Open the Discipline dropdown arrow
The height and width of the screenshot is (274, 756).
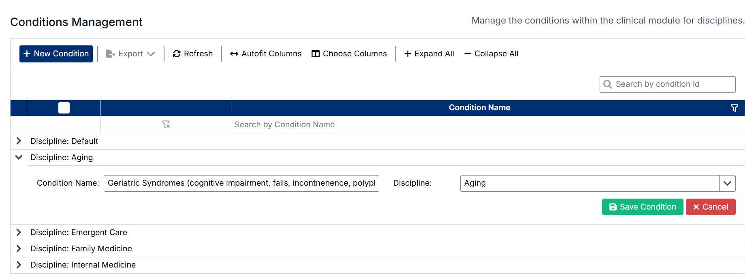[x=727, y=183]
